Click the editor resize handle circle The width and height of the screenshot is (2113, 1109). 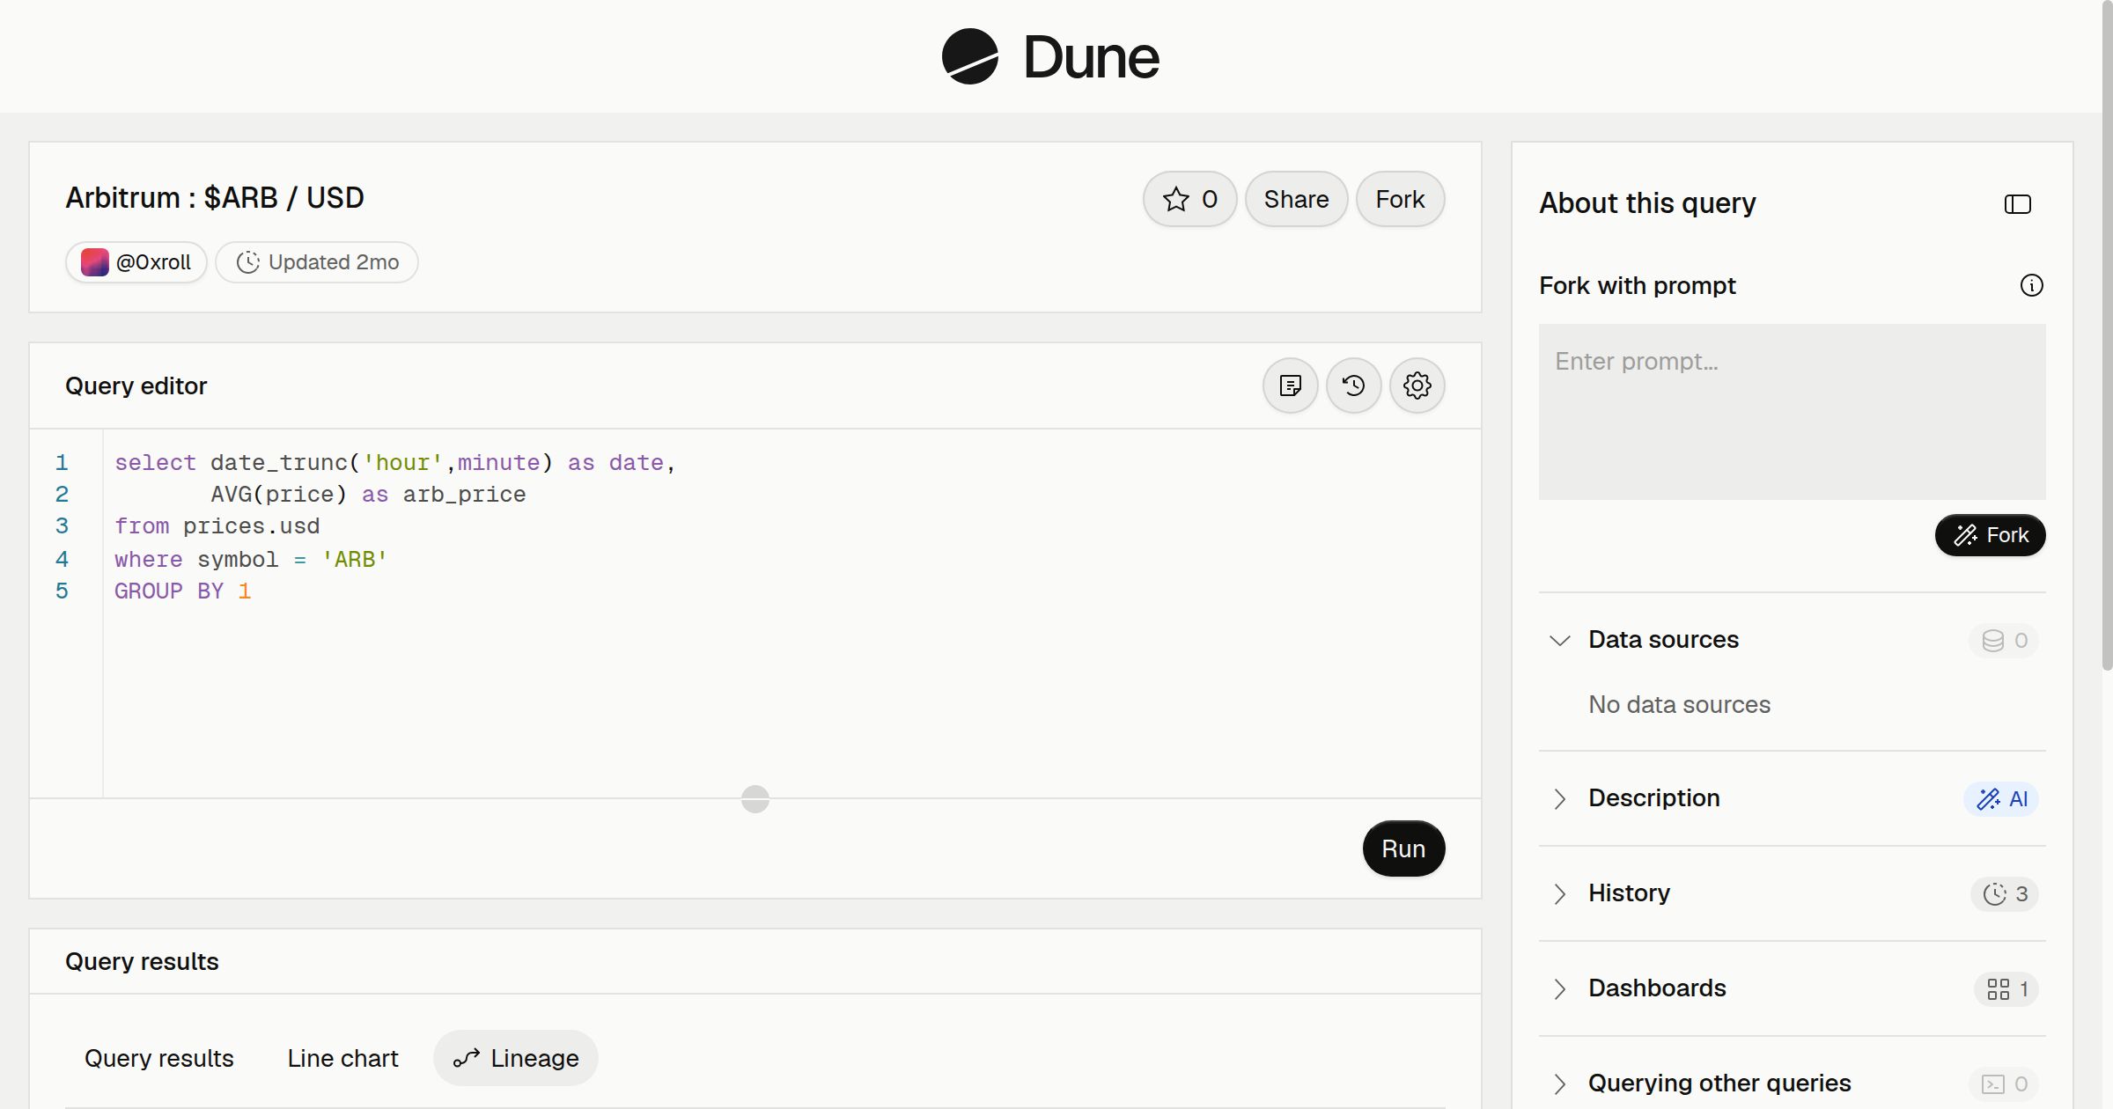755,799
